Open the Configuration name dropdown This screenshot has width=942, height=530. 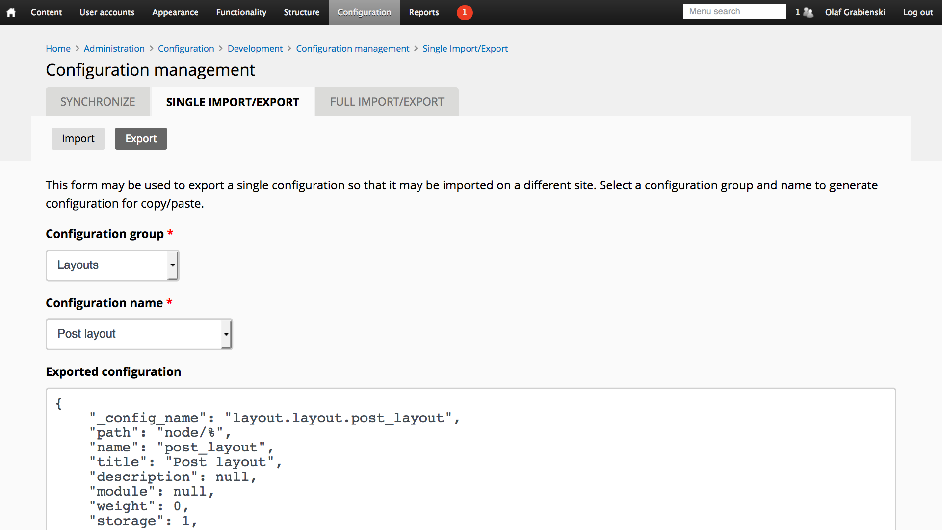coord(139,334)
